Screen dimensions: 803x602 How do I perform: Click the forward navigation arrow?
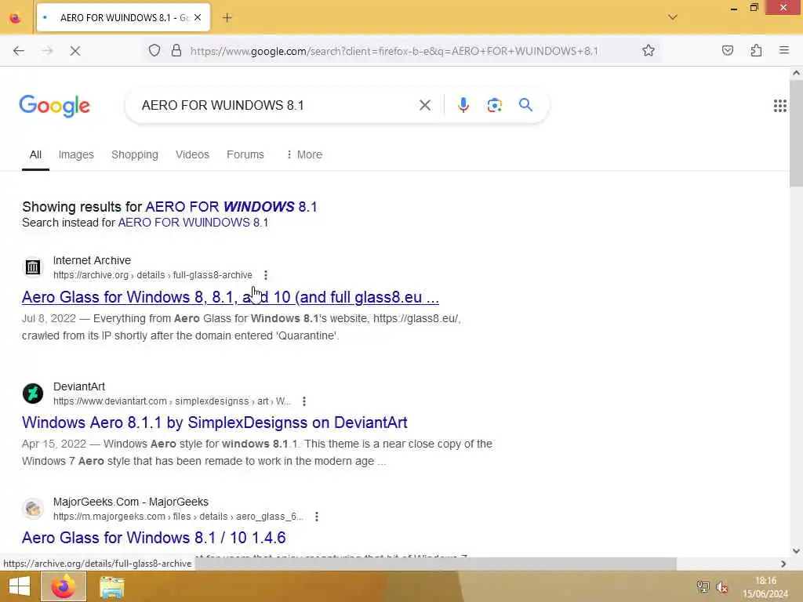tap(47, 51)
